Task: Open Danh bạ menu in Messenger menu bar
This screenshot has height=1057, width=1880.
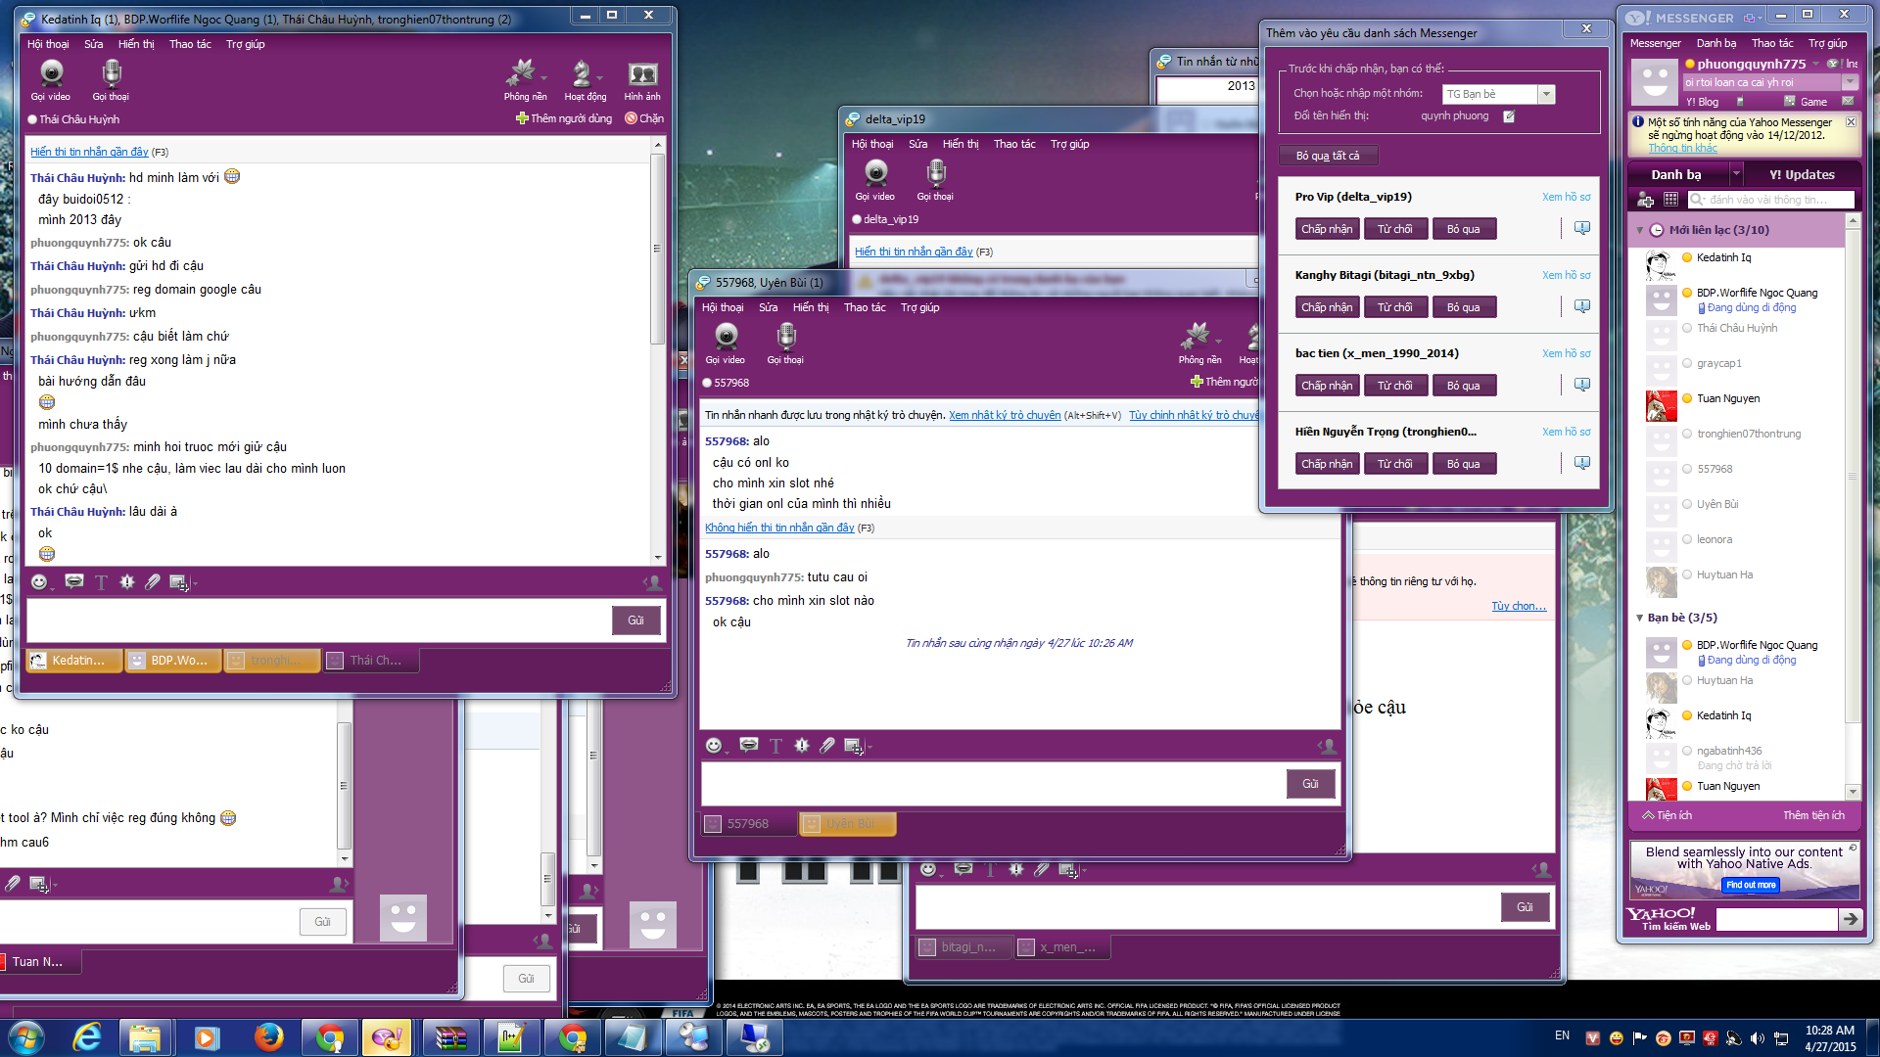Action: tap(1715, 43)
